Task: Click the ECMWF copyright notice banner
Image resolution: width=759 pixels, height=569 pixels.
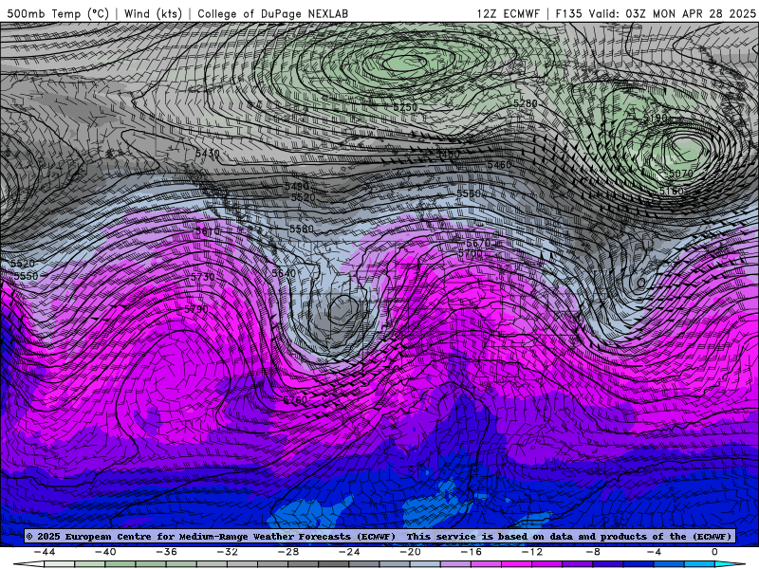Action: tap(379, 536)
